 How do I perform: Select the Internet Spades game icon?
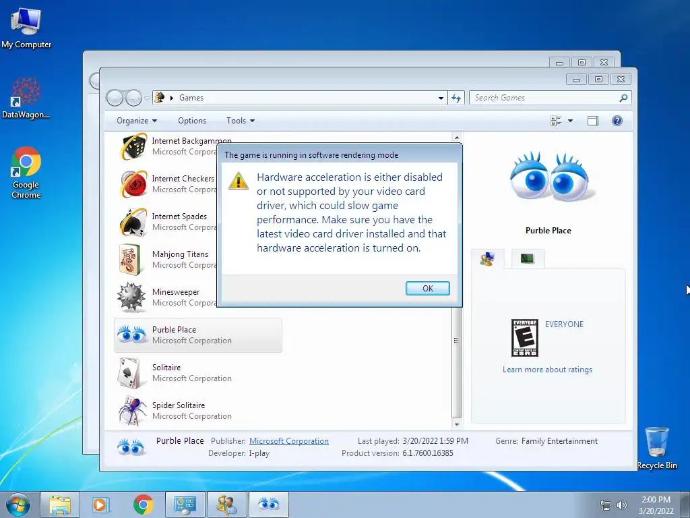133,221
